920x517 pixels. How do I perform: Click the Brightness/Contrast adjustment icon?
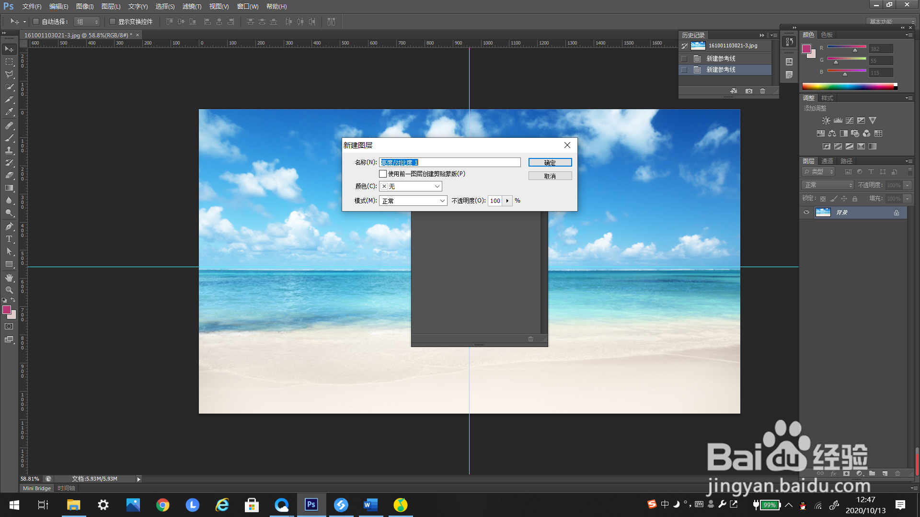[x=826, y=121]
